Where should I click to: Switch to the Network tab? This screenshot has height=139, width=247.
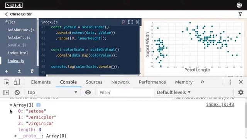click(x=120, y=82)
